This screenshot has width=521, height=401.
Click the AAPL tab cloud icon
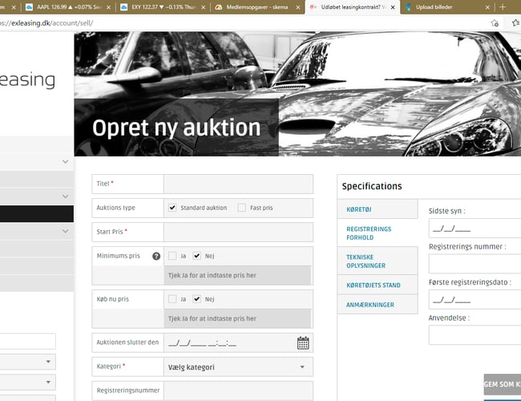[x=29, y=7]
